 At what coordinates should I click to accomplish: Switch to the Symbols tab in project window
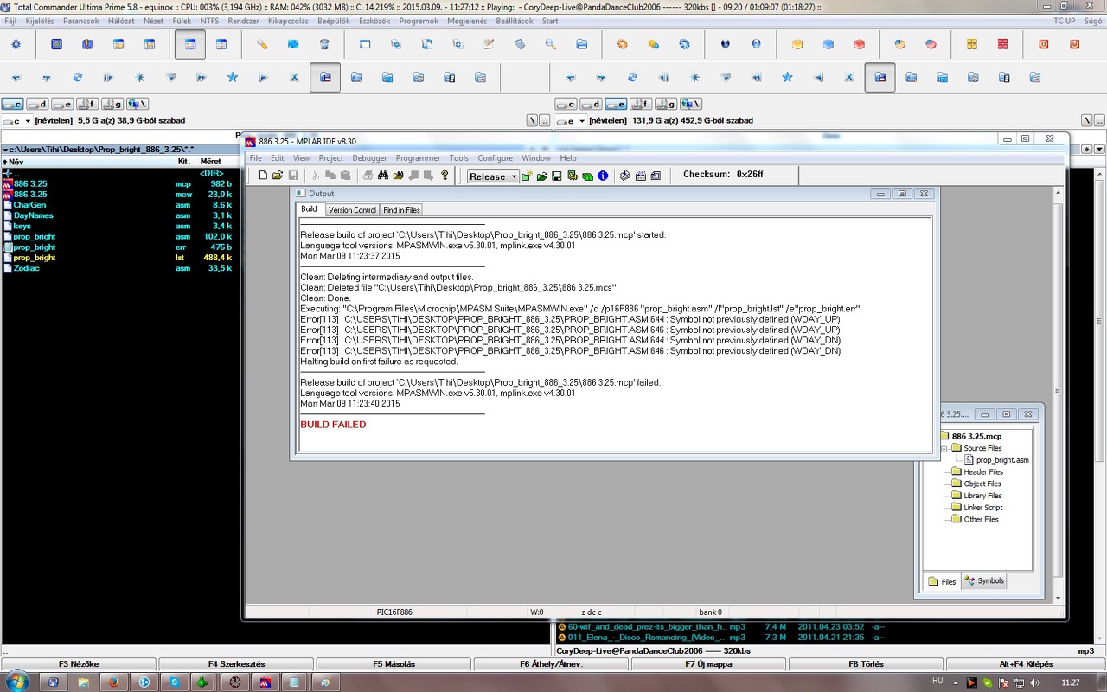pos(984,581)
